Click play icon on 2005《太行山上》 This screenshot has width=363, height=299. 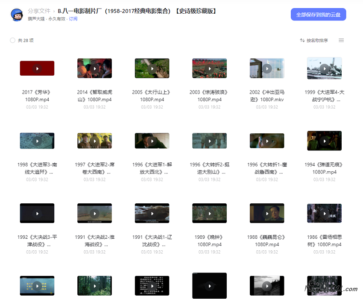pos(152,68)
